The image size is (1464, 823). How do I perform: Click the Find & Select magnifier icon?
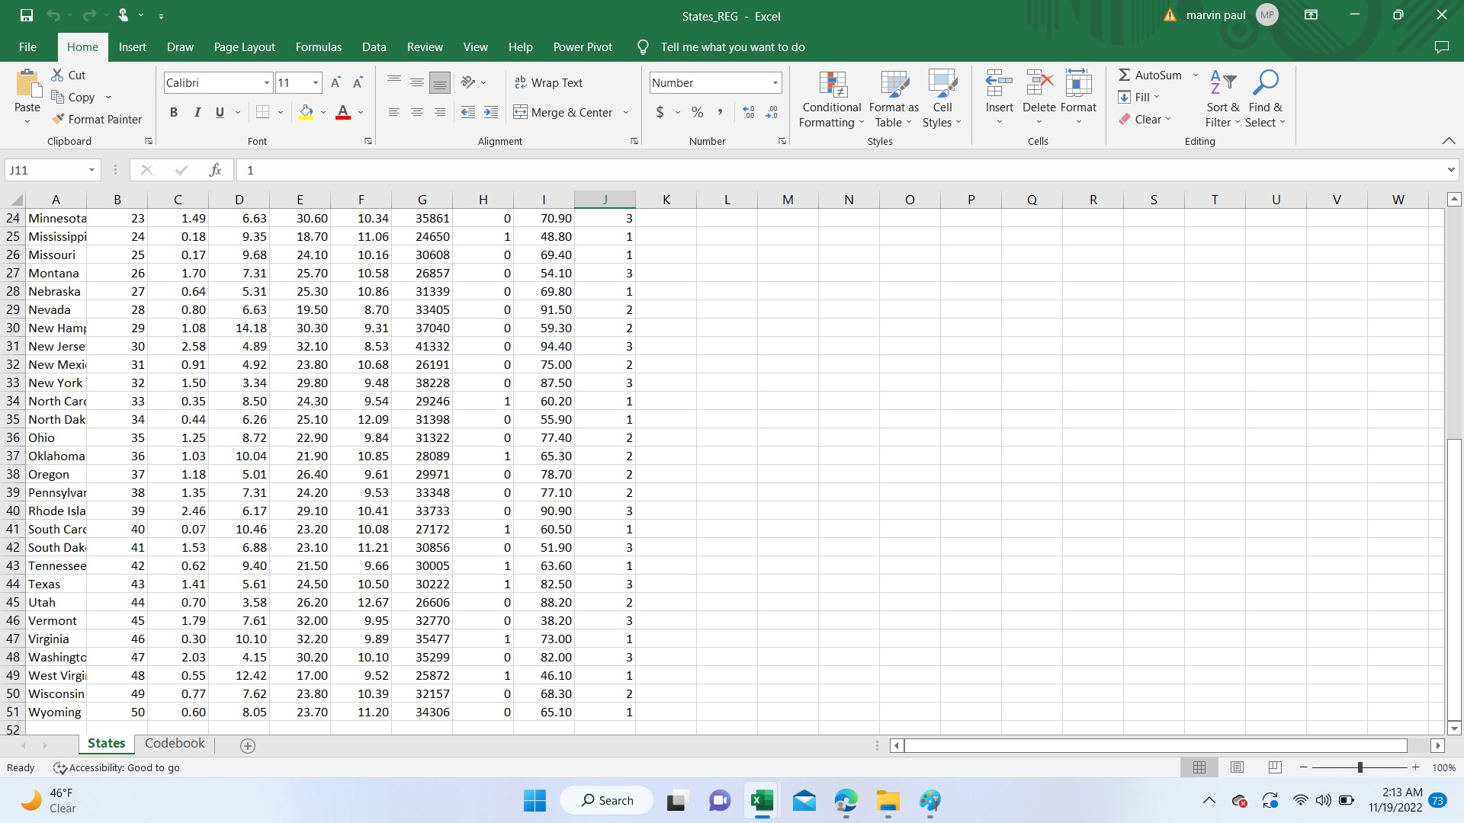1265,82
